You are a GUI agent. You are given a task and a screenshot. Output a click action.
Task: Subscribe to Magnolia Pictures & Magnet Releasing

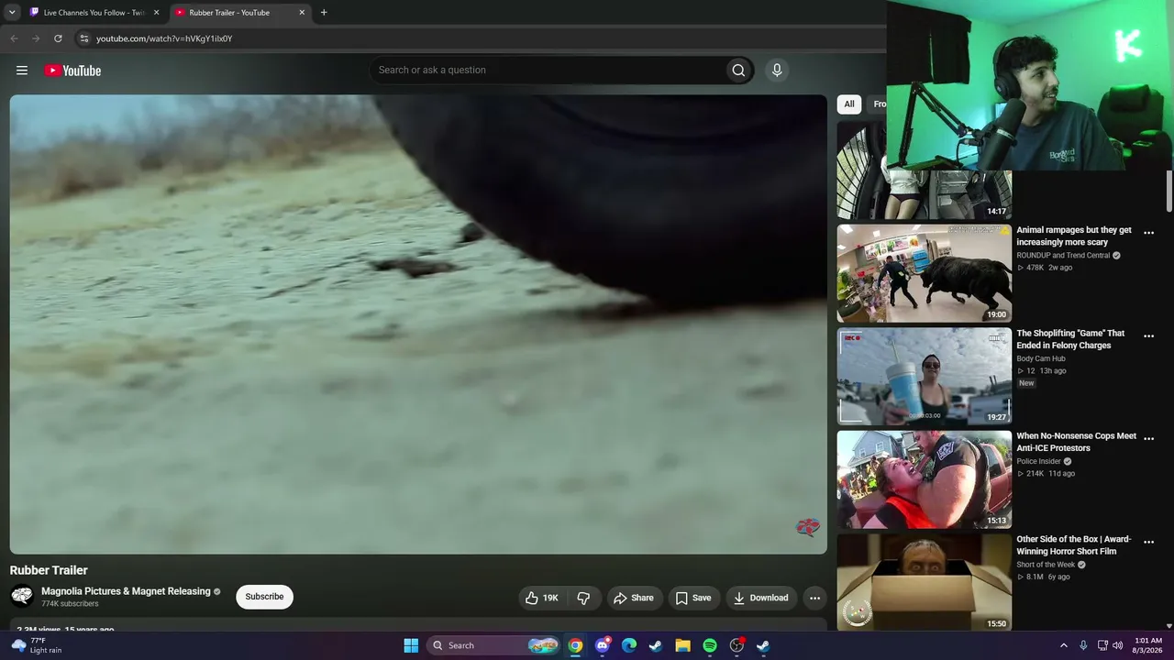click(x=264, y=597)
